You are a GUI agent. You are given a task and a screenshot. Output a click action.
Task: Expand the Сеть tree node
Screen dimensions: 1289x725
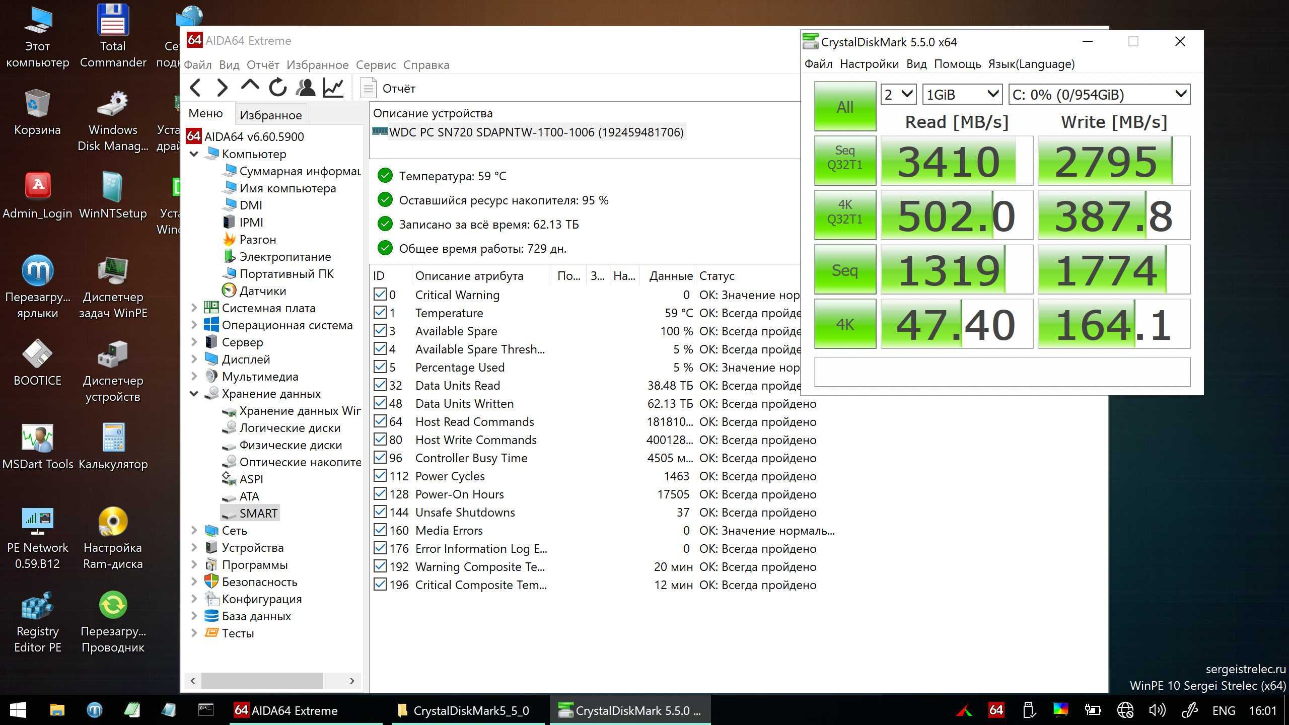[x=194, y=531]
